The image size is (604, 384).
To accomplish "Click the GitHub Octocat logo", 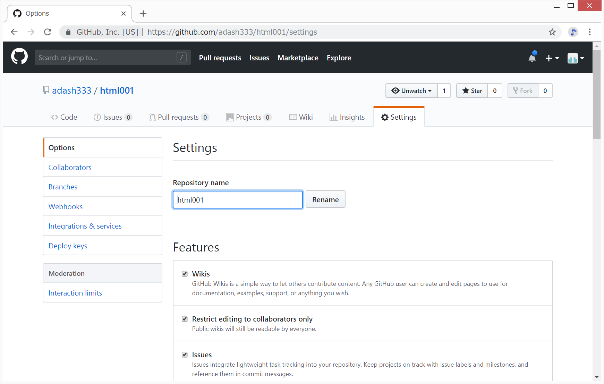I will (19, 57).
